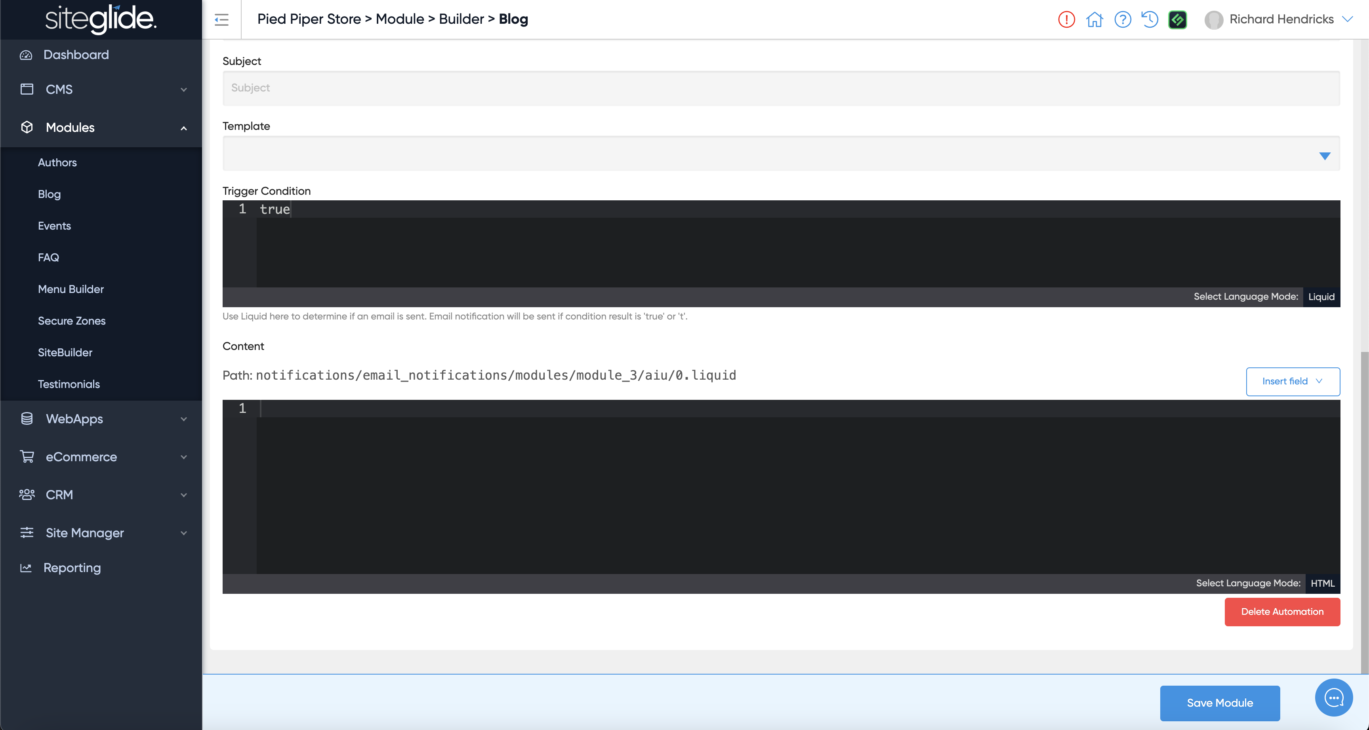
Task: Open the home icon in header
Action: [x=1094, y=20]
